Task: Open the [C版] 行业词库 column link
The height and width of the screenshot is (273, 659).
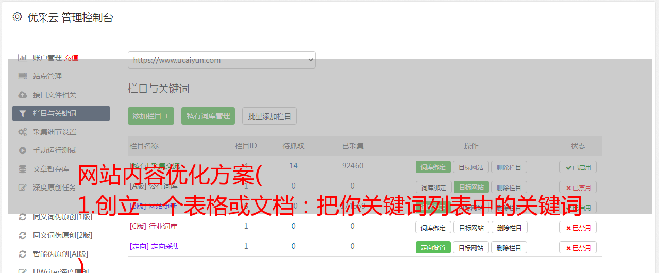Action: click(154, 226)
